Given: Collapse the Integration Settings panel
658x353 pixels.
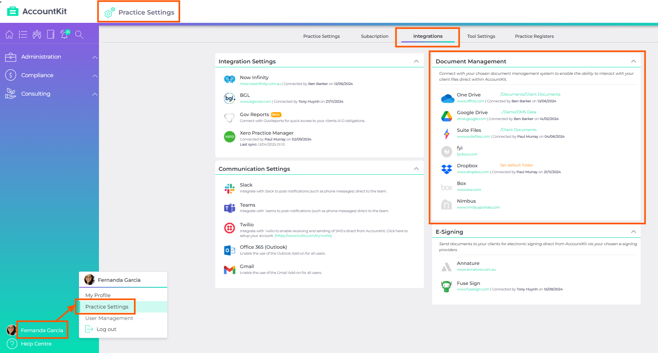Looking at the screenshot, I should 416,61.
